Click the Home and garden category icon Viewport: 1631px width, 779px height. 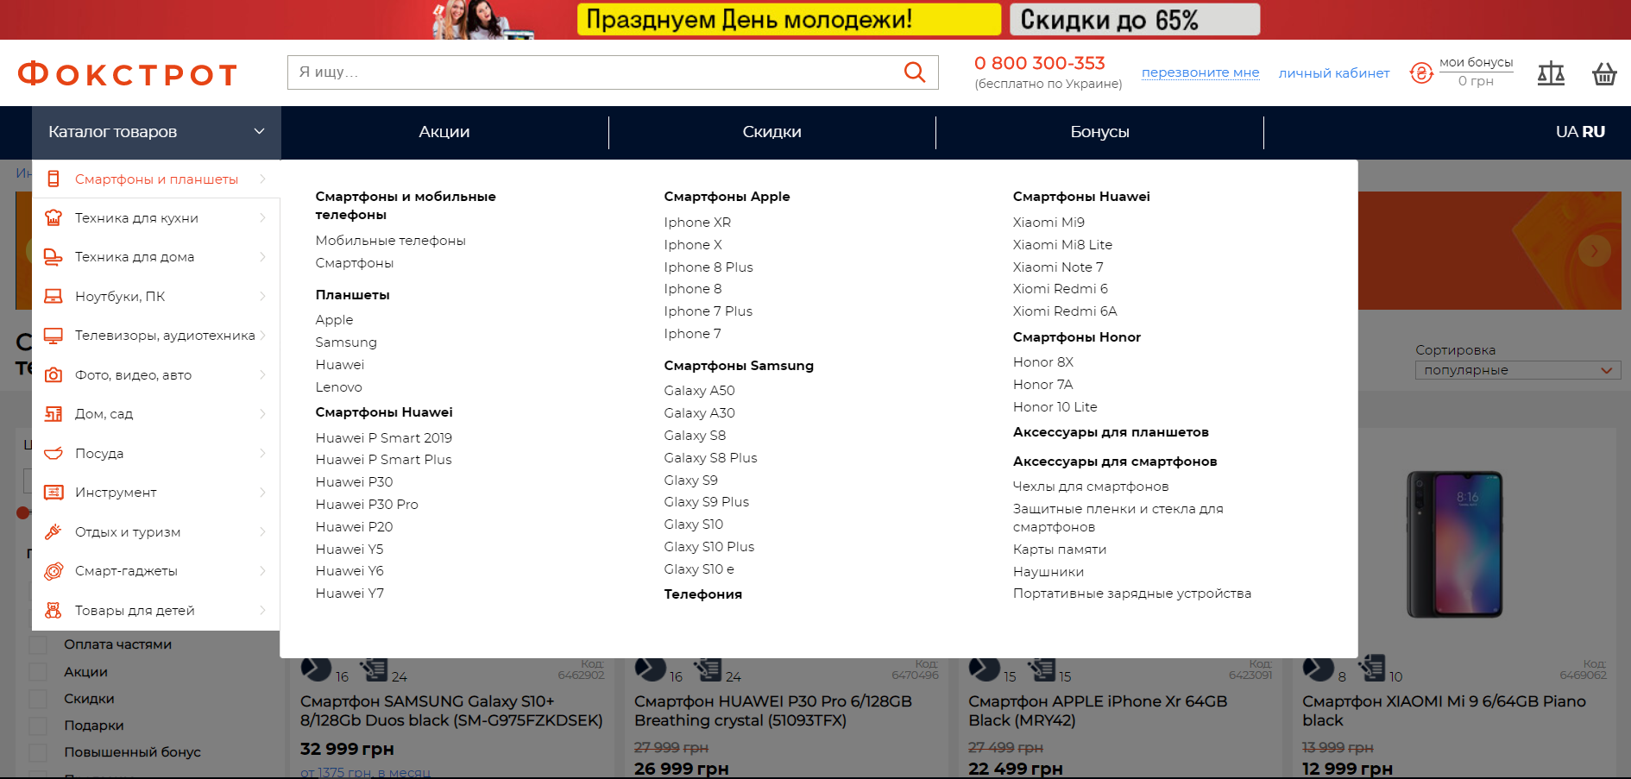54,414
